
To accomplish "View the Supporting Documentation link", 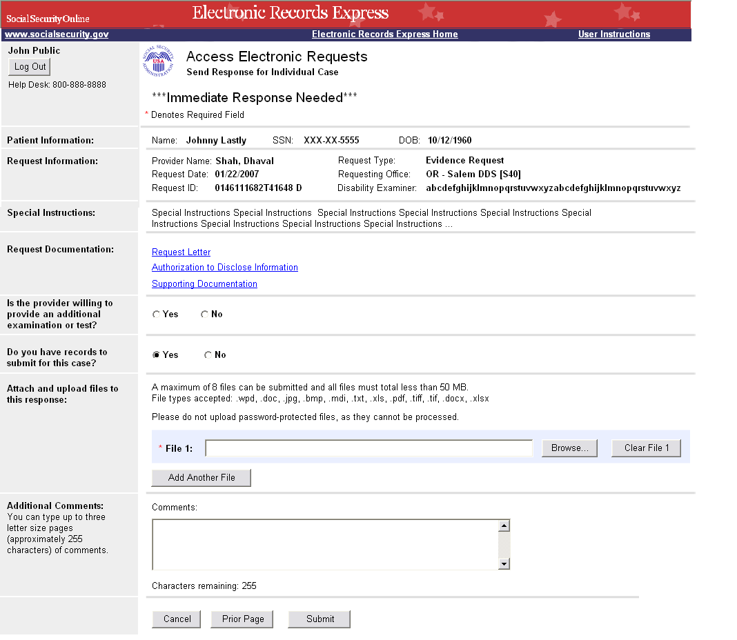I will point(204,284).
